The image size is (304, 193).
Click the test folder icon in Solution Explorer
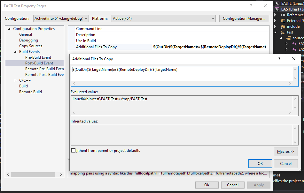click(x=284, y=32)
